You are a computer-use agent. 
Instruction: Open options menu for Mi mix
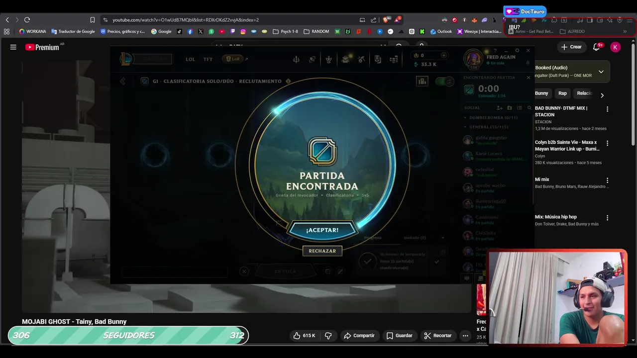(607, 180)
